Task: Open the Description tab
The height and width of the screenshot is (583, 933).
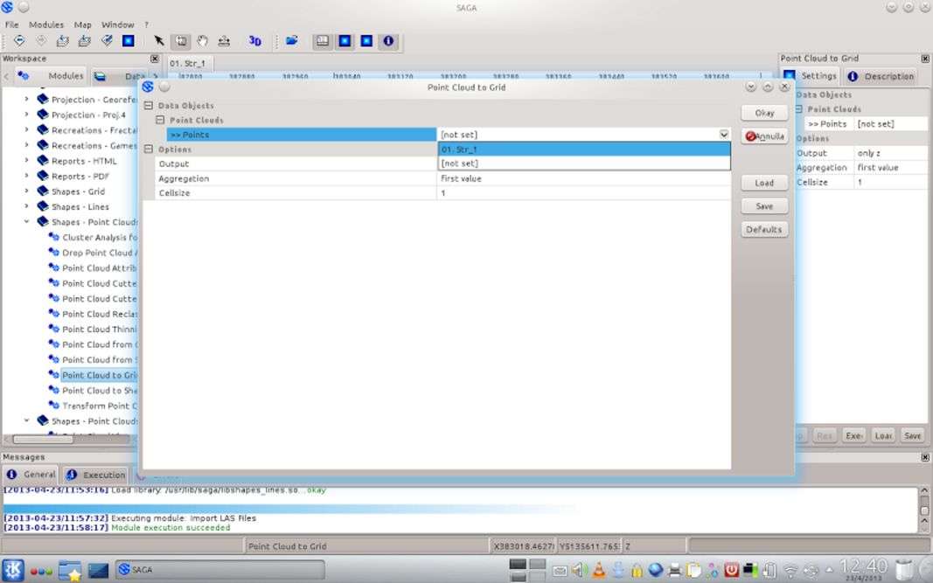Action: (x=881, y=76)
